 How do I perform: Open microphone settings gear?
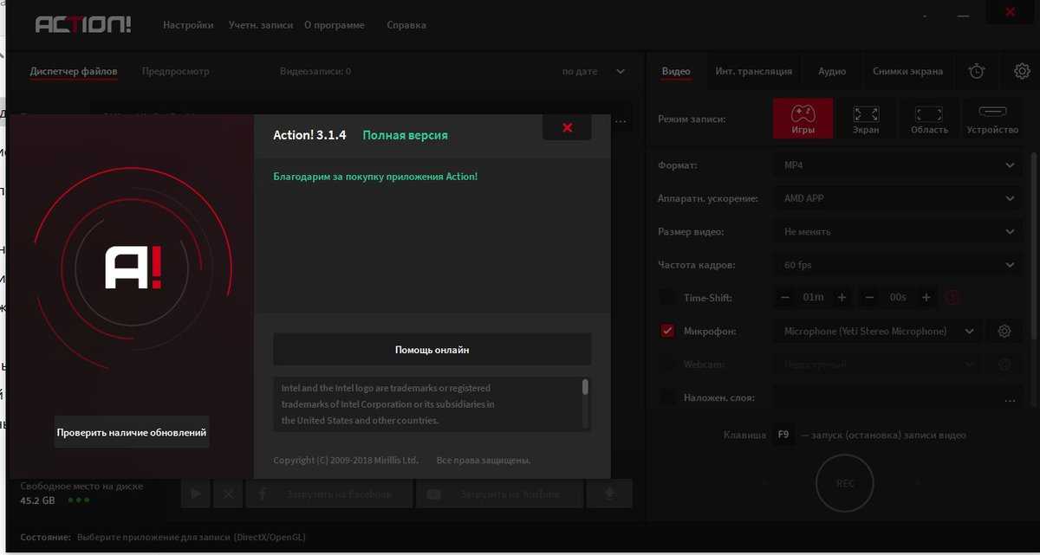click(1004, 331)
